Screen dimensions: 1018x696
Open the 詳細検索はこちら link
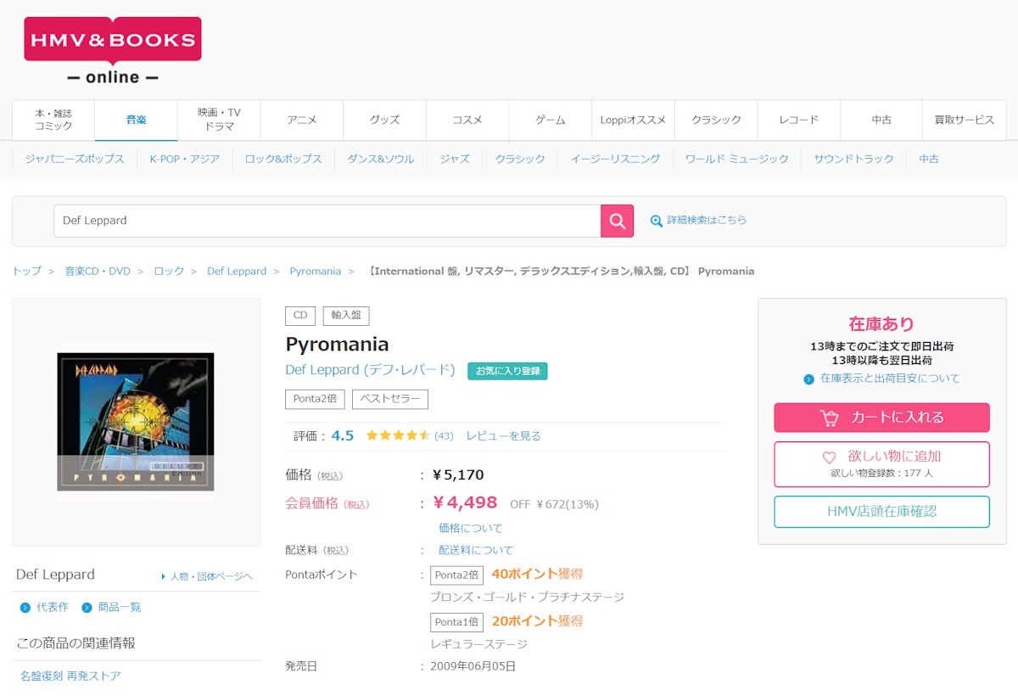[x=707, y=220]
